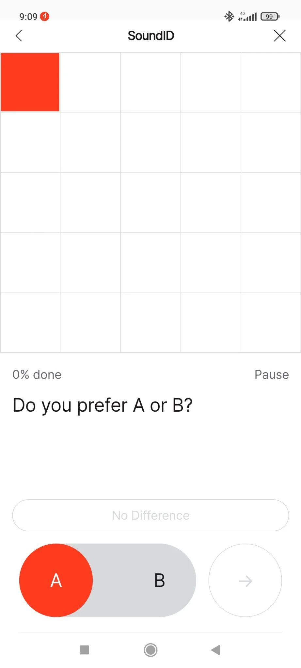Tap the bottom-right grid cell
This screenshot has height=668, width=301.
[x=271, y=322]
